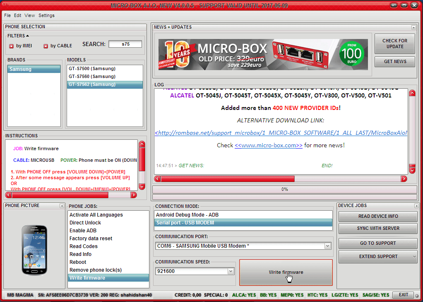The image size is (423, 302).
Task: Select Read Codes job
Action: 108,246
